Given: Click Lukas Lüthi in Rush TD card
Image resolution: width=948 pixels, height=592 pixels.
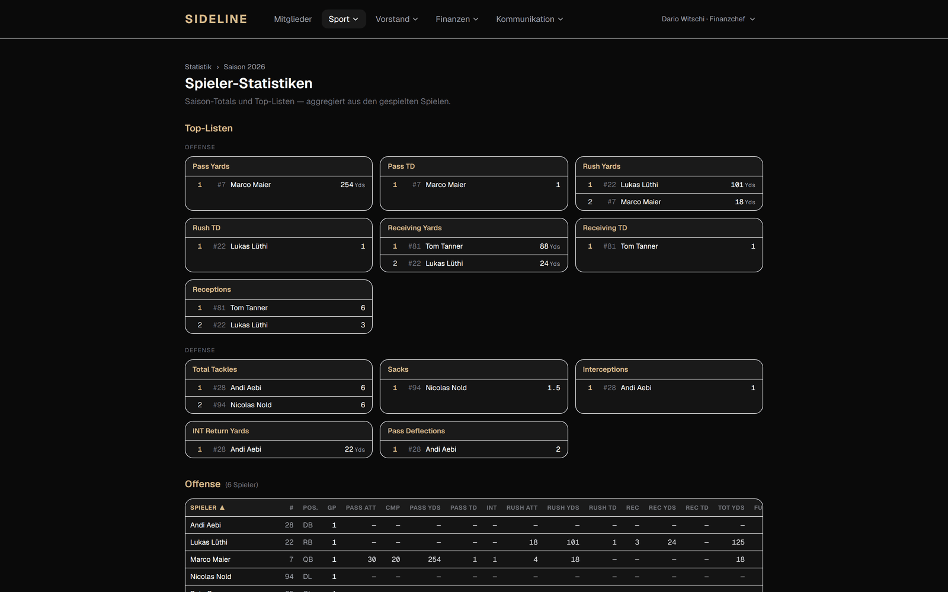Looking at the screenshot, I should [249, 246].
